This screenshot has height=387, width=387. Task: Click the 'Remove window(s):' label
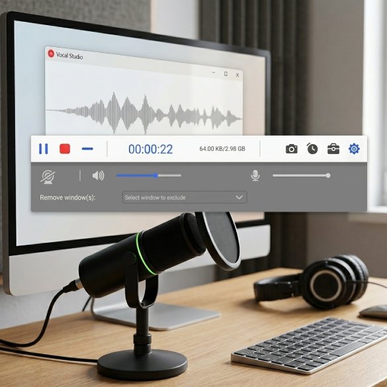(67, 198)
